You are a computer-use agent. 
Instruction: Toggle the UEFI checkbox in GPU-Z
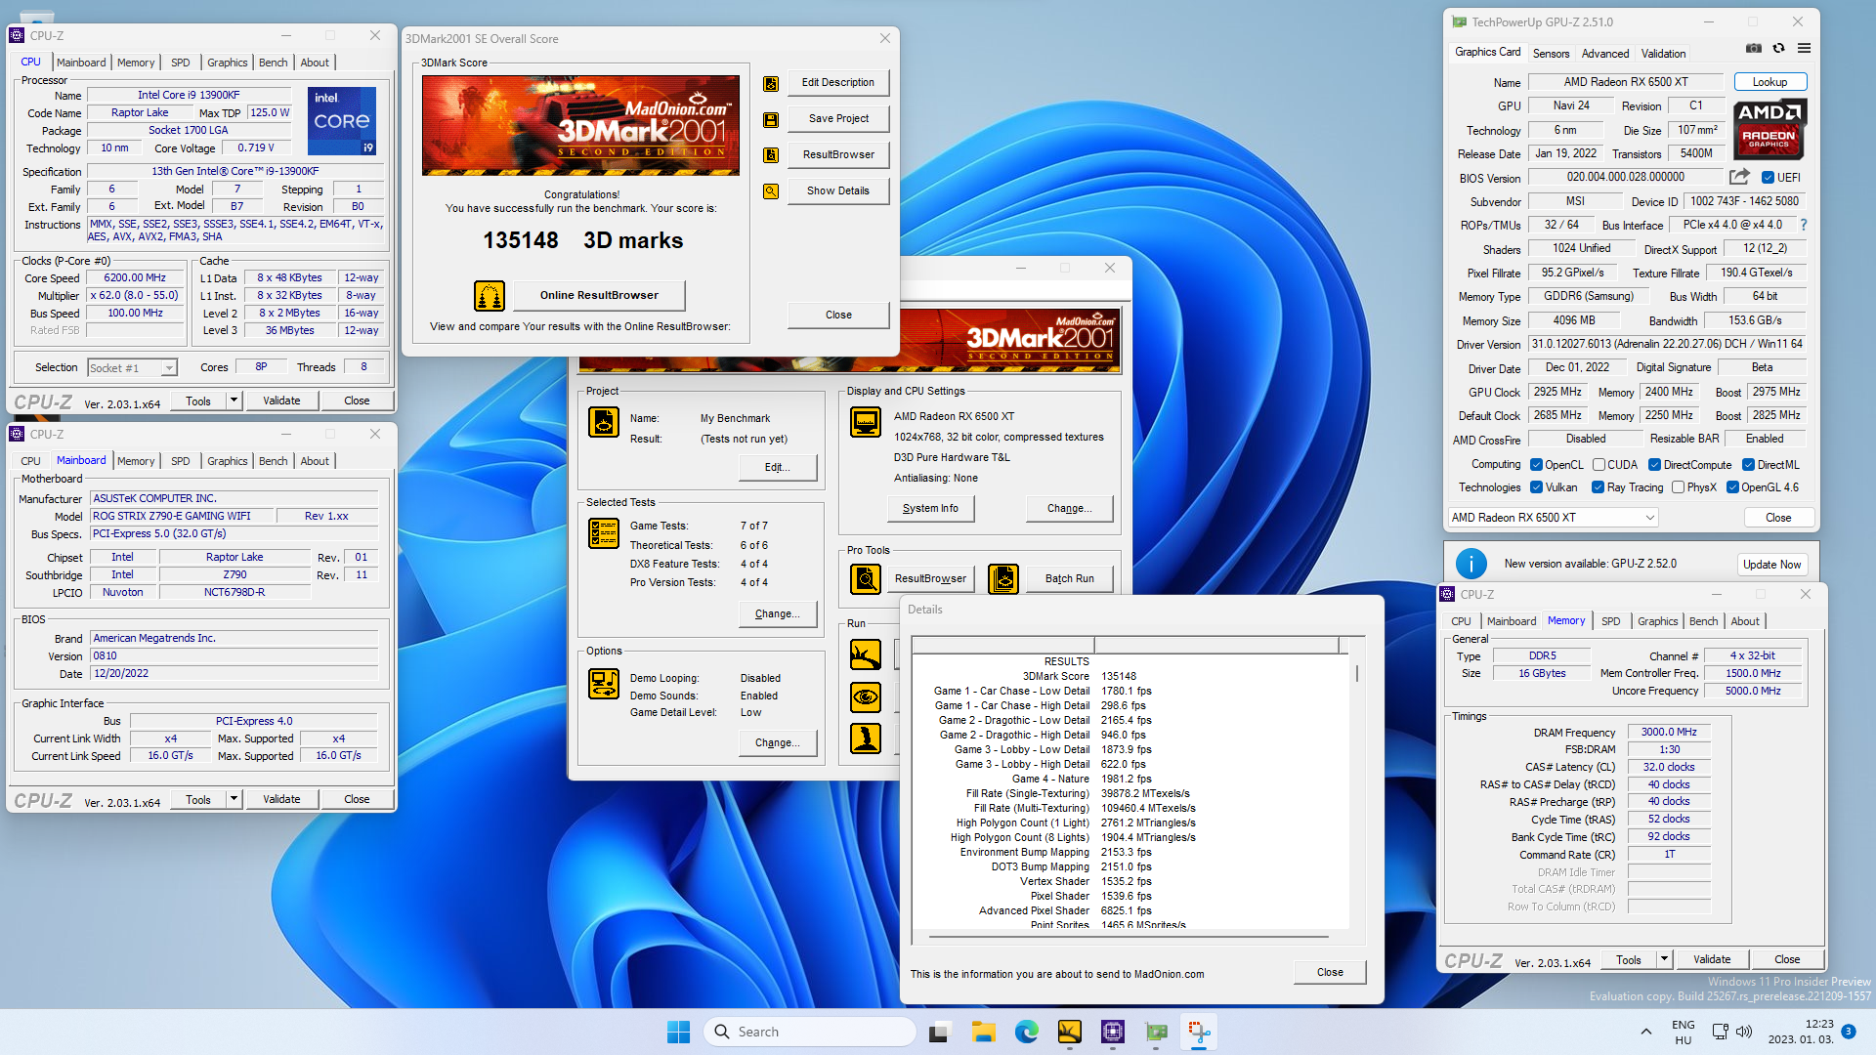[x=1768, y=178]
